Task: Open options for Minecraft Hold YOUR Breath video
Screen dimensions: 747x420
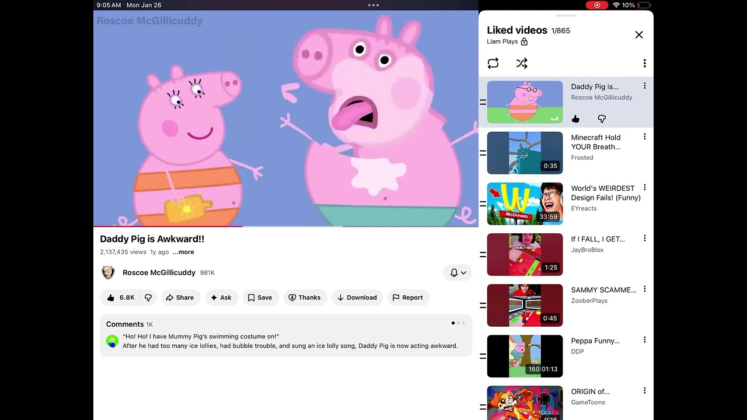Action: (x=644, y=137)
